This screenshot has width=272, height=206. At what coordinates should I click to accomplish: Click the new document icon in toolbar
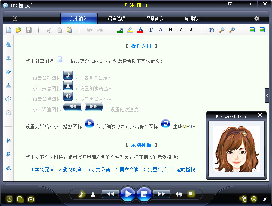(8, 30)
